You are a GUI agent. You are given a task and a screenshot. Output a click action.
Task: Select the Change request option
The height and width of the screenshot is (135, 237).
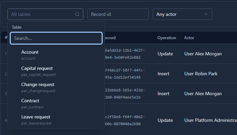coord(56,87)
